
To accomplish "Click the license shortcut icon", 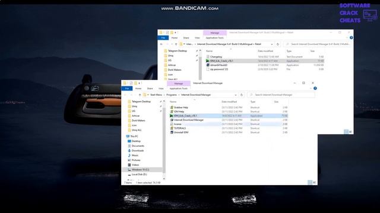I will [172, 124].
